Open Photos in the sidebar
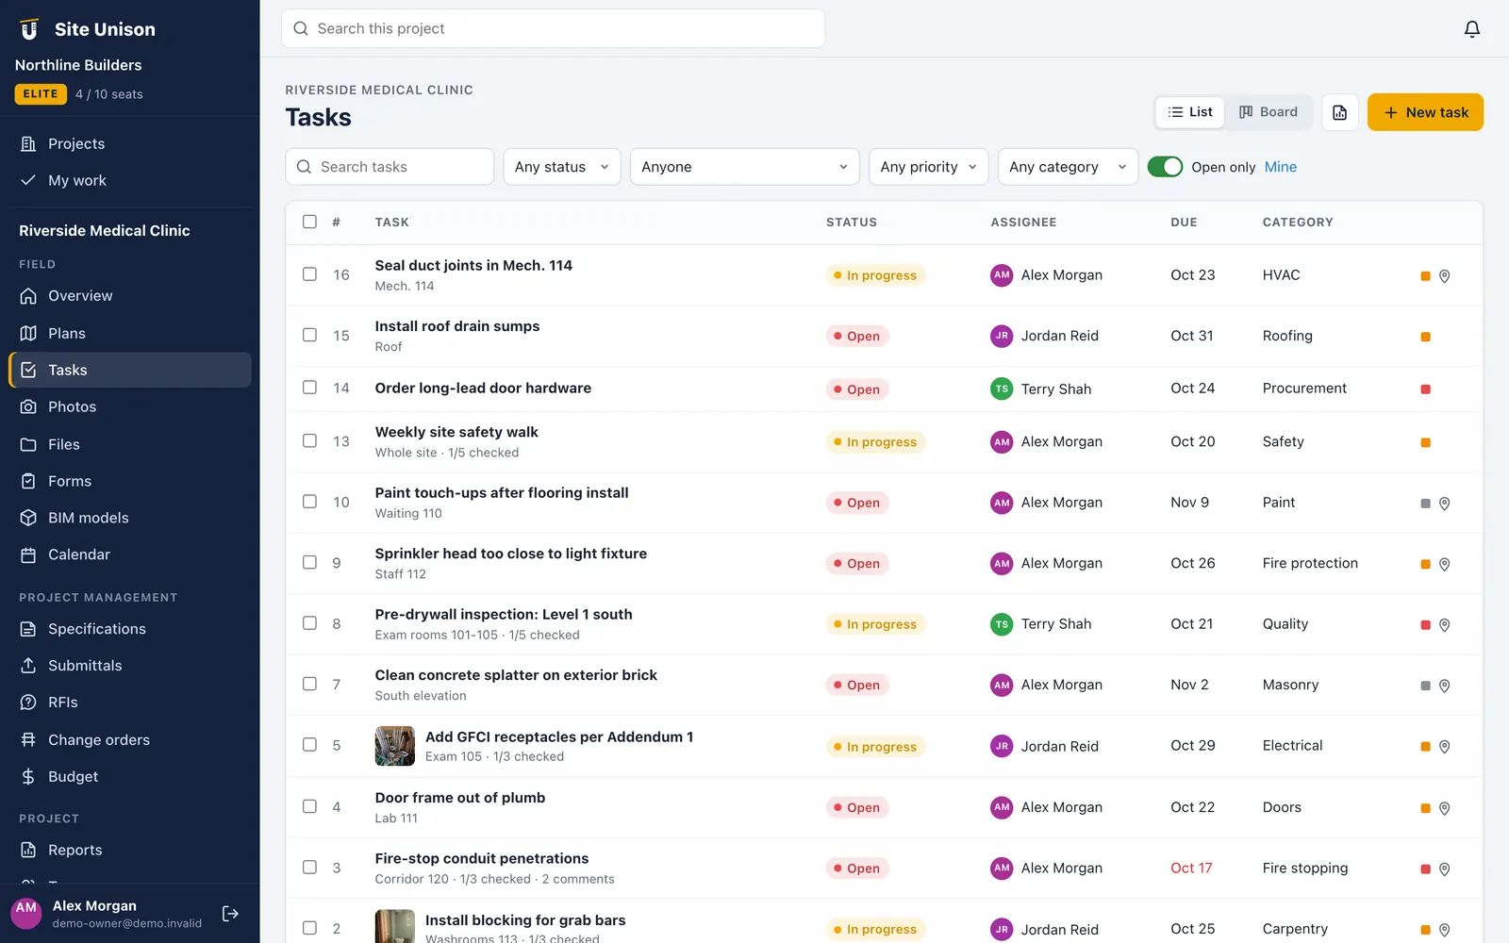 tap(130, 406)
